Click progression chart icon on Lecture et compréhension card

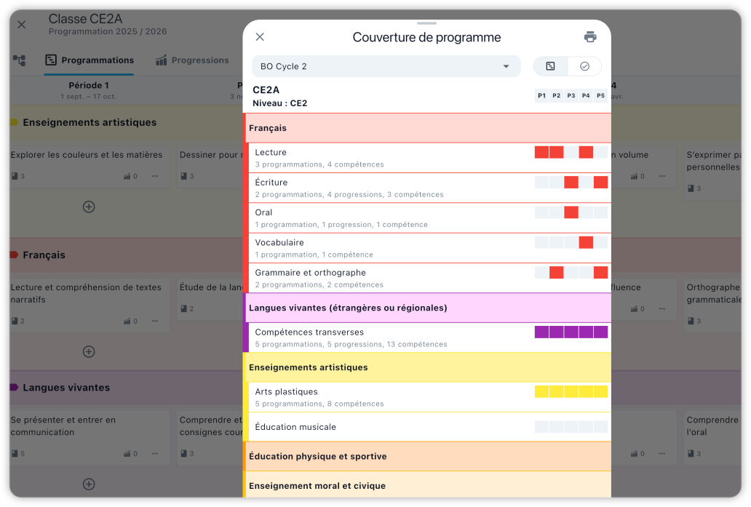(x=127, y=321)
